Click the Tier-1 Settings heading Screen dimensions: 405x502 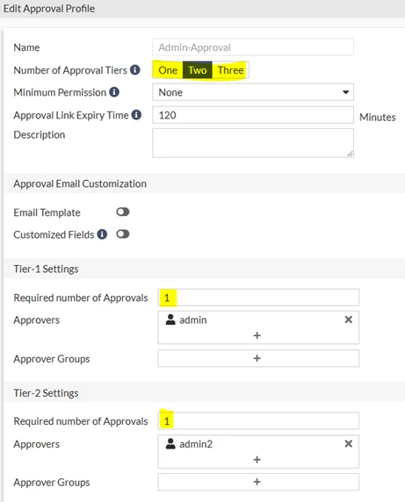point(46,269)
